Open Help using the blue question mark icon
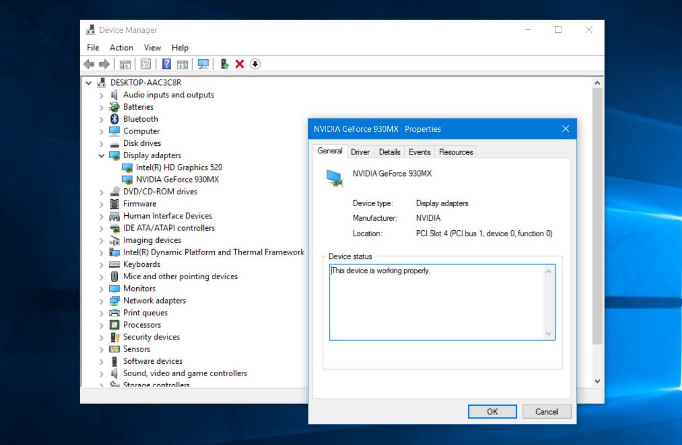 pyautogui.click(x=166, y=63)
